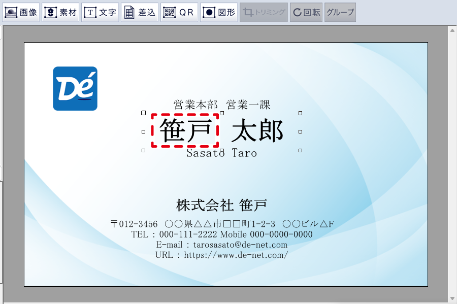
Task: Click the E-mail tarosasato@de-net.com line
Action: [x=222, y=245]
